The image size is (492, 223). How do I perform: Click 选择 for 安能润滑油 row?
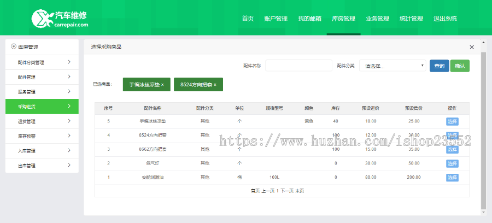[452, 178]
